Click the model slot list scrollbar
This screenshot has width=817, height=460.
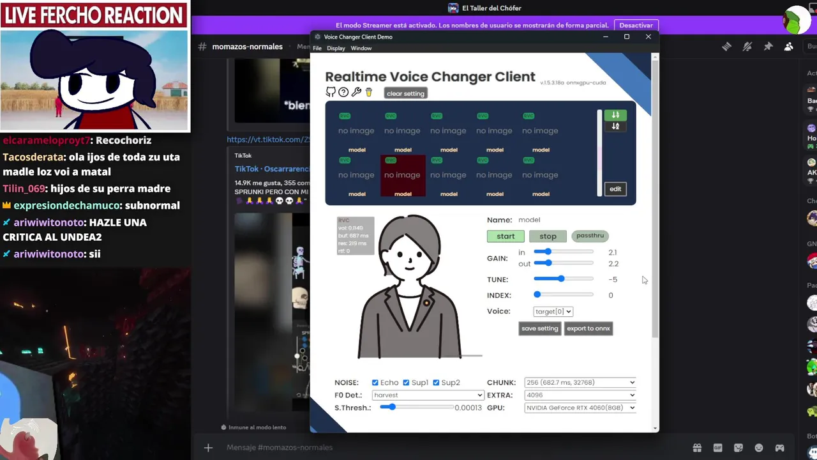[x=599, y=153]
